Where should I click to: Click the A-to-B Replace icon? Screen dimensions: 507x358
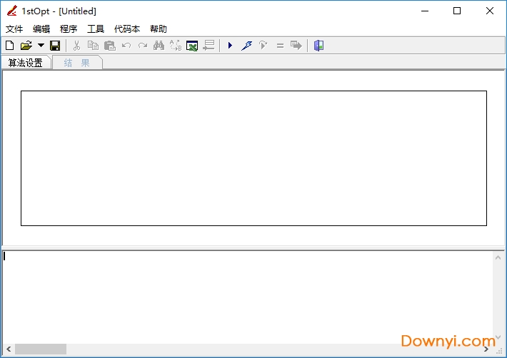click(176, 46)
